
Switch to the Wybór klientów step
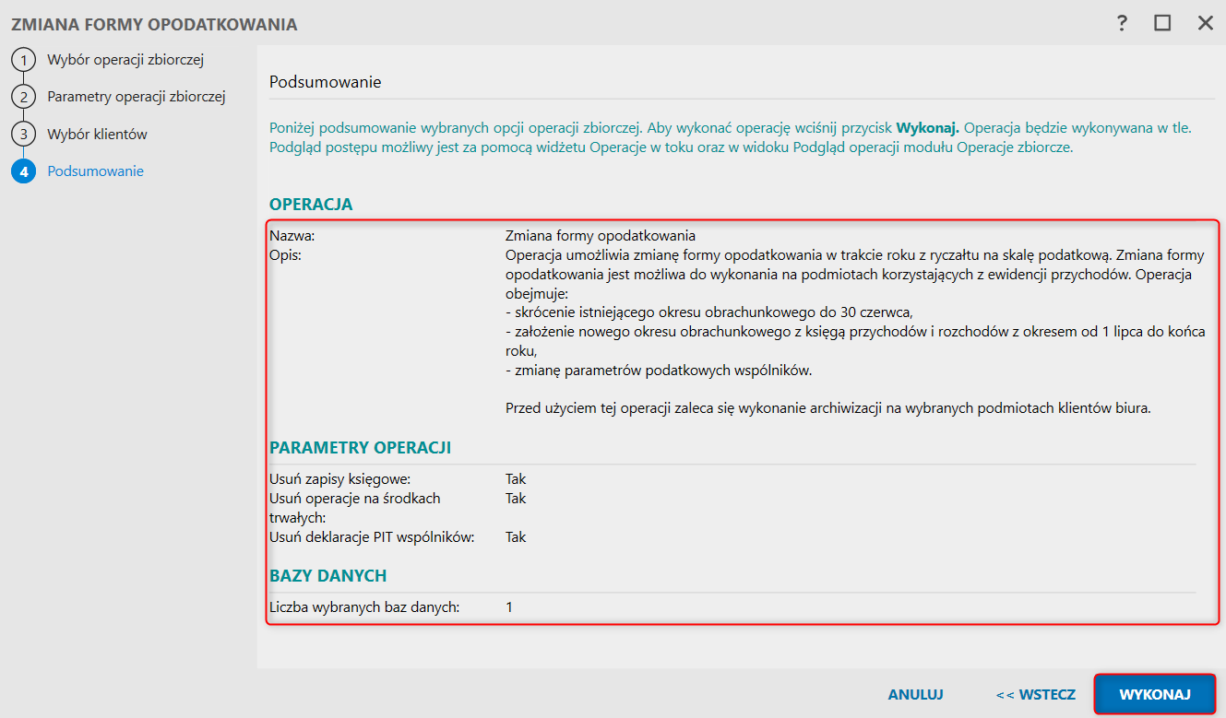point(97,135)
